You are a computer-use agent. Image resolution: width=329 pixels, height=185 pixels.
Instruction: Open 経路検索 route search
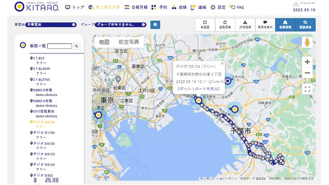click(x=305, y=25)
